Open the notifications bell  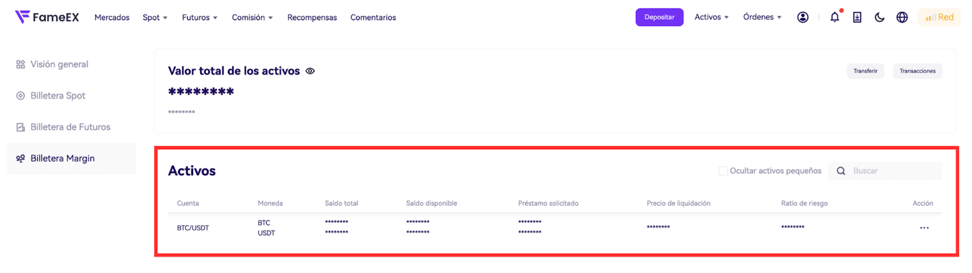[835, 18]
